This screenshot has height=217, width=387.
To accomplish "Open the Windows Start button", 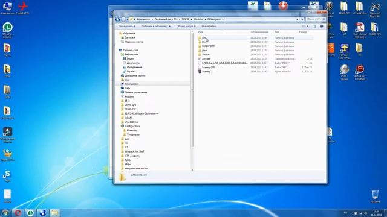I will click(x=5, y=213).
